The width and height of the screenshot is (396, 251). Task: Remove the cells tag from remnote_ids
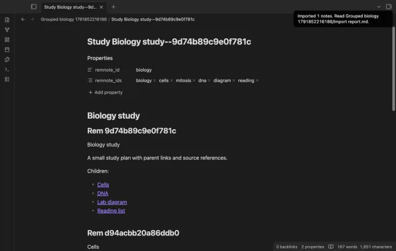[x=171, y=80]
